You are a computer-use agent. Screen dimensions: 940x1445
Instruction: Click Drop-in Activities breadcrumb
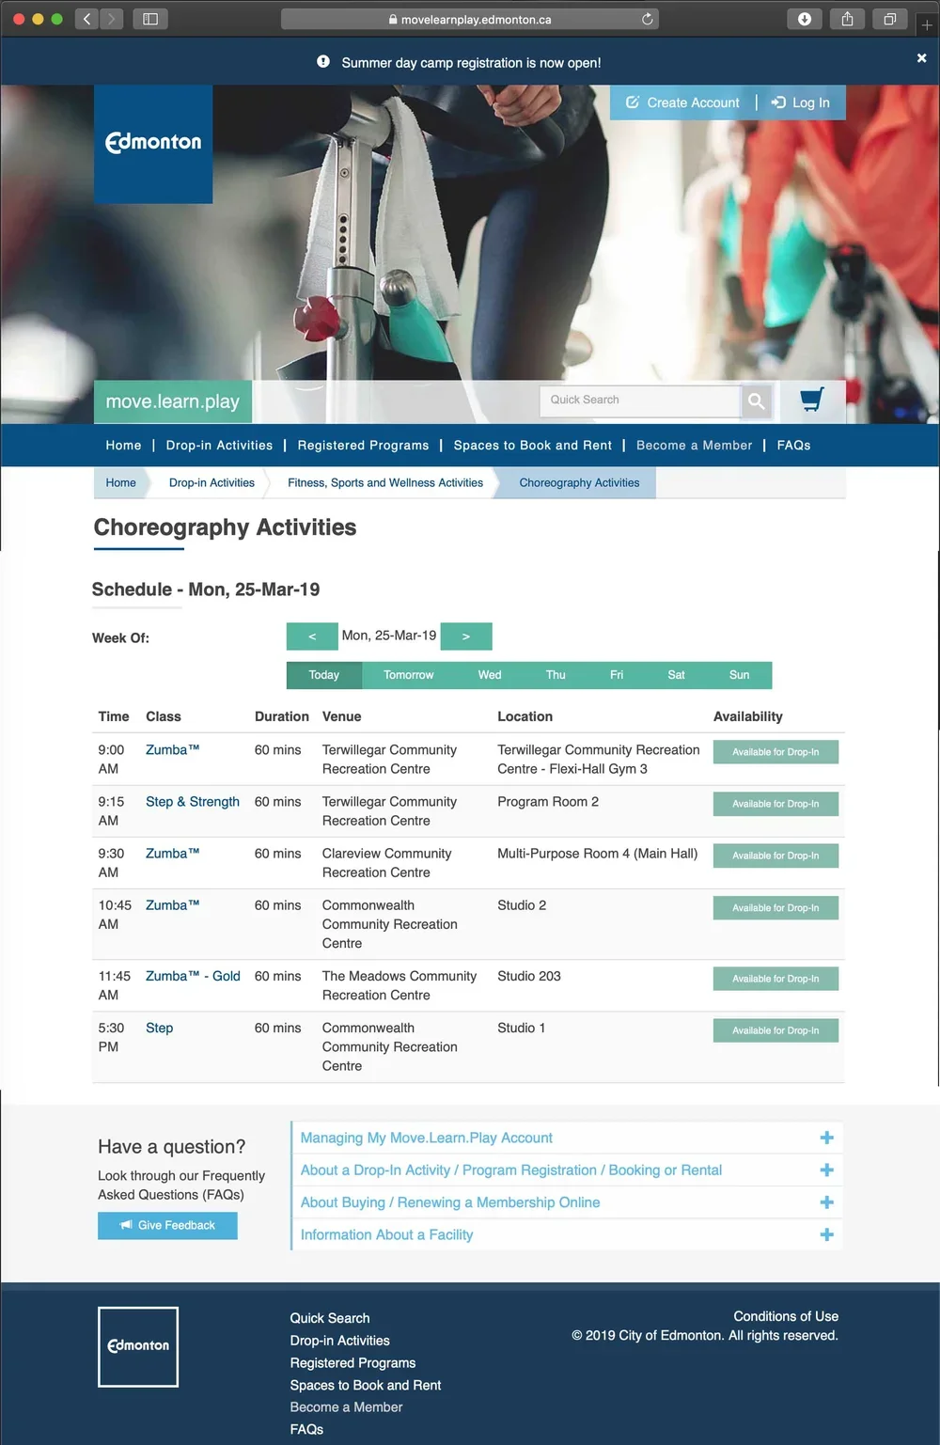(211, 483)
